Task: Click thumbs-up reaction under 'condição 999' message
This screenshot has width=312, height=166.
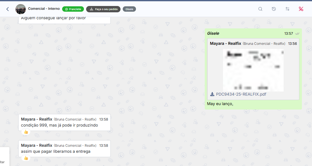Action: pyautogui.click(x=26, y=132)
